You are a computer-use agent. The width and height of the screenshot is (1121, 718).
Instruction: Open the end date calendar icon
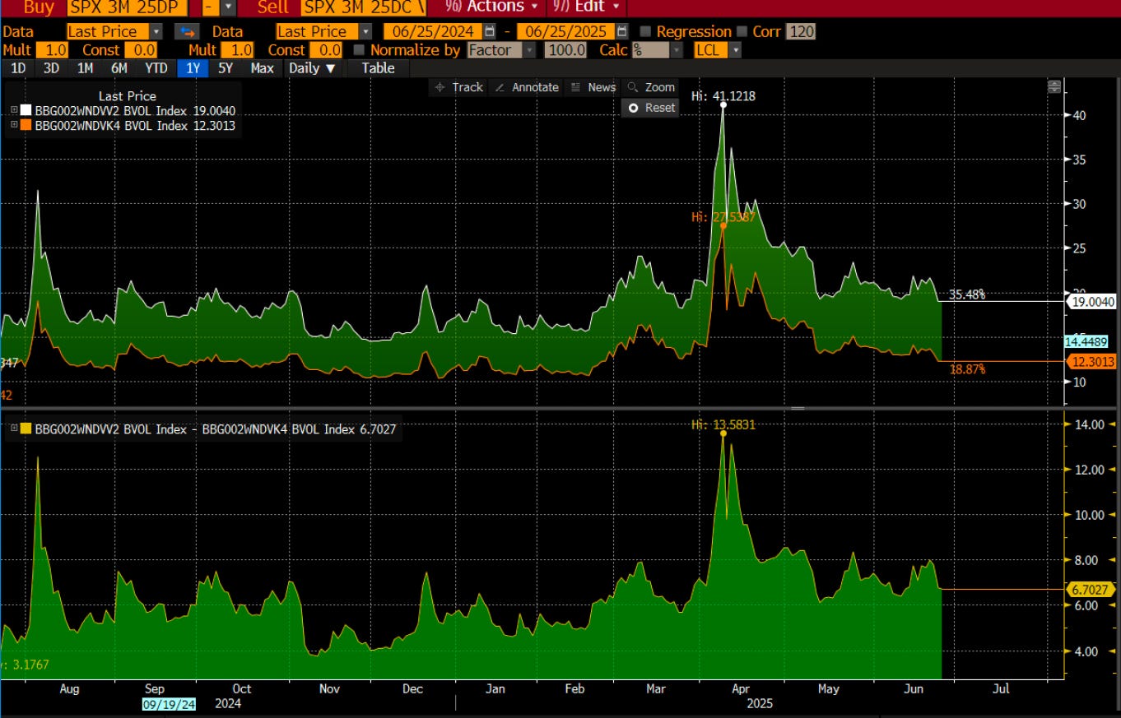[621, 31]
